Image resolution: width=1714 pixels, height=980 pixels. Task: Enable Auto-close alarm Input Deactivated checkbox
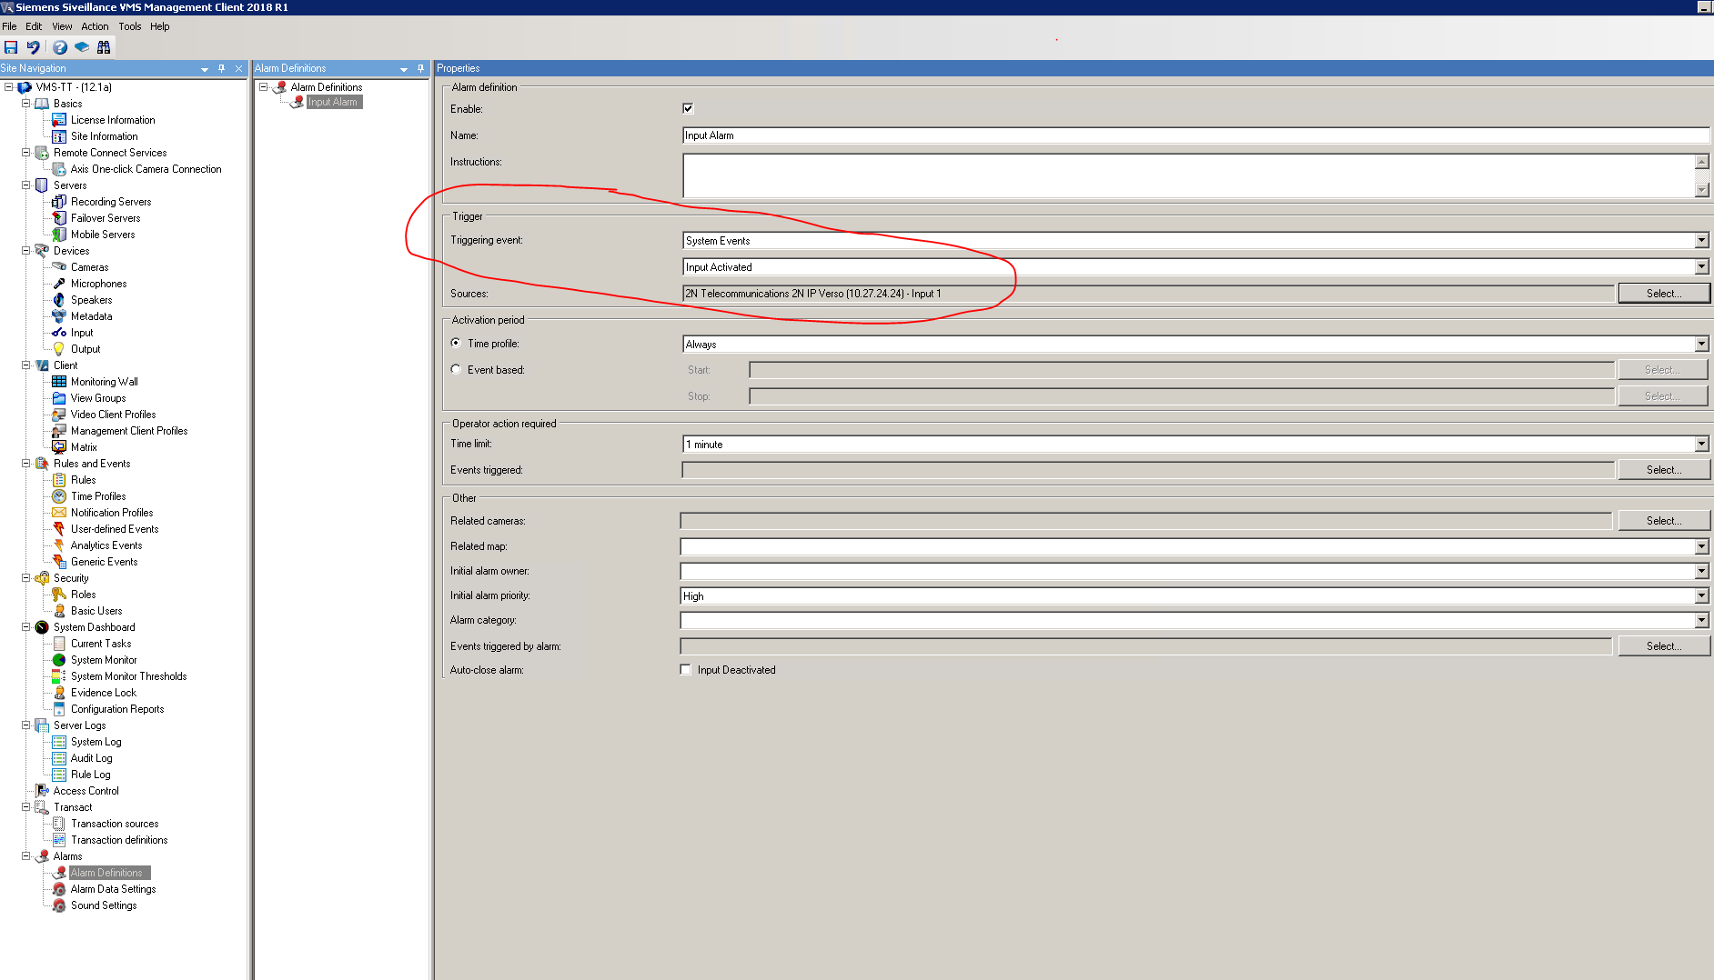(x=686, y=670)
